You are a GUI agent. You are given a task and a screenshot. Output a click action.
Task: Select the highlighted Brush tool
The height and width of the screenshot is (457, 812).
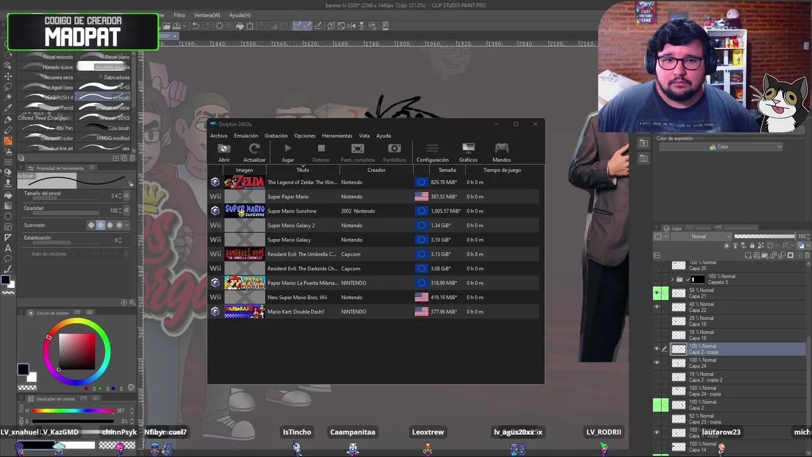tap(8, 141)
